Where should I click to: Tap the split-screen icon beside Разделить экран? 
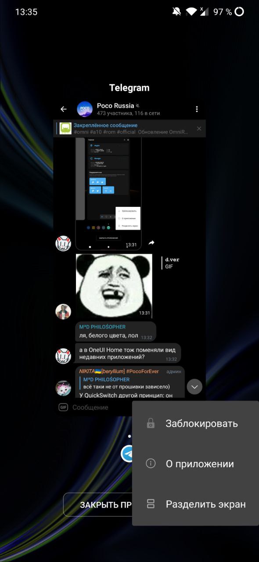[x=151, y=504]
